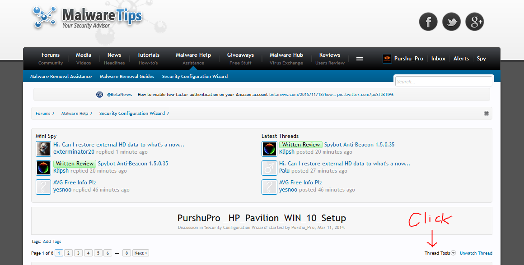Click yesnoo username in Mini Spy
The height and width of the screenshot is (265, 524).
62,190
